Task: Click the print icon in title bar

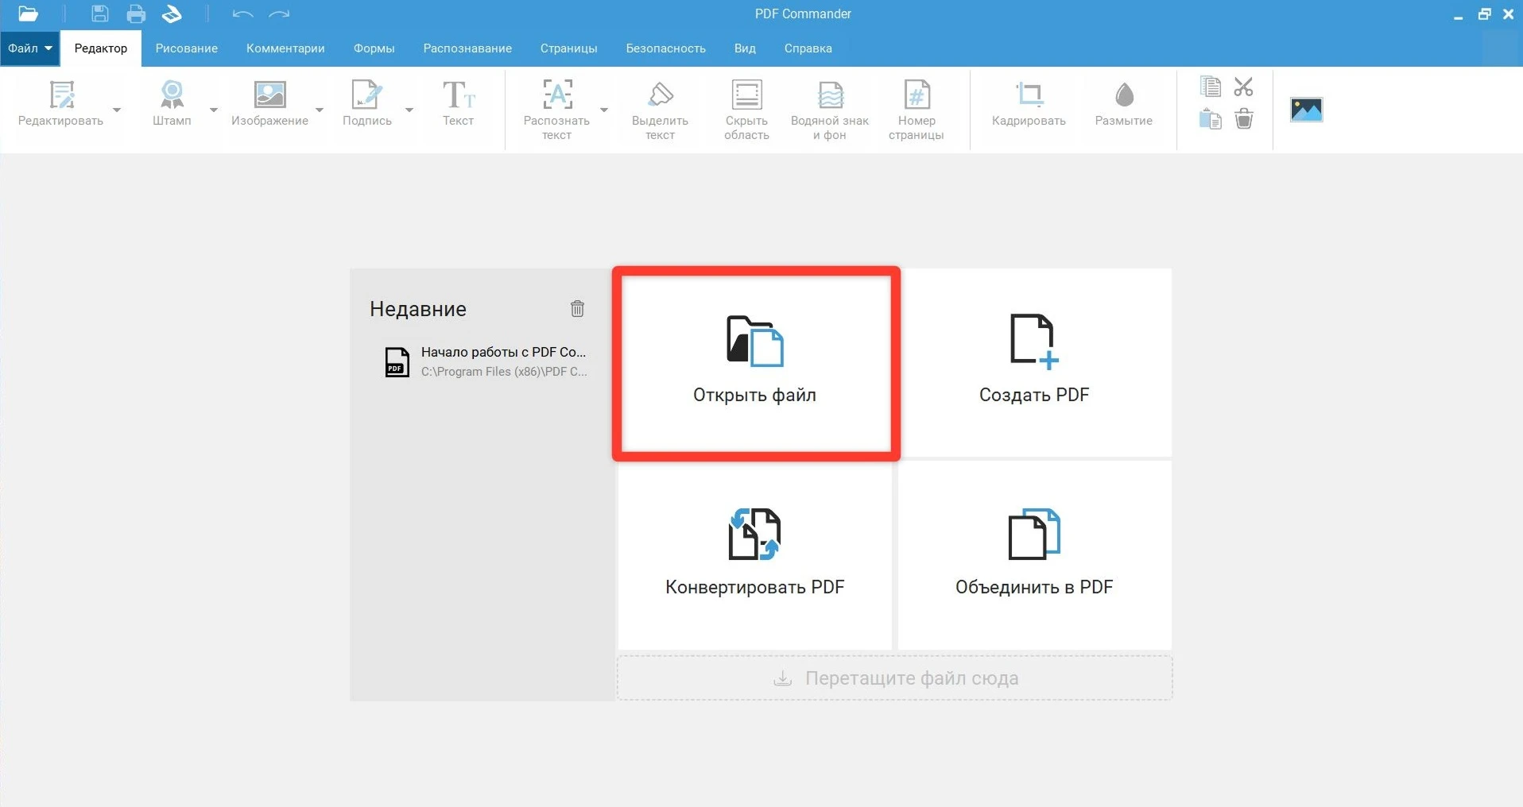Action: pos(136,14)
